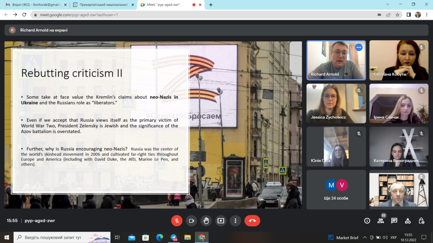Switch to the Прикарпатський національний tab
This screenshot has width=433, height=243.
click(103, 5)
